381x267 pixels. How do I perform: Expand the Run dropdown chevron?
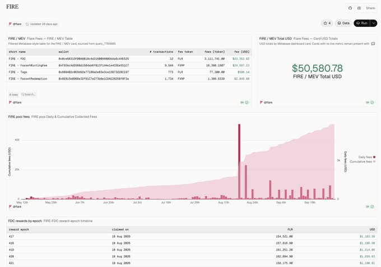click(374, 23)
